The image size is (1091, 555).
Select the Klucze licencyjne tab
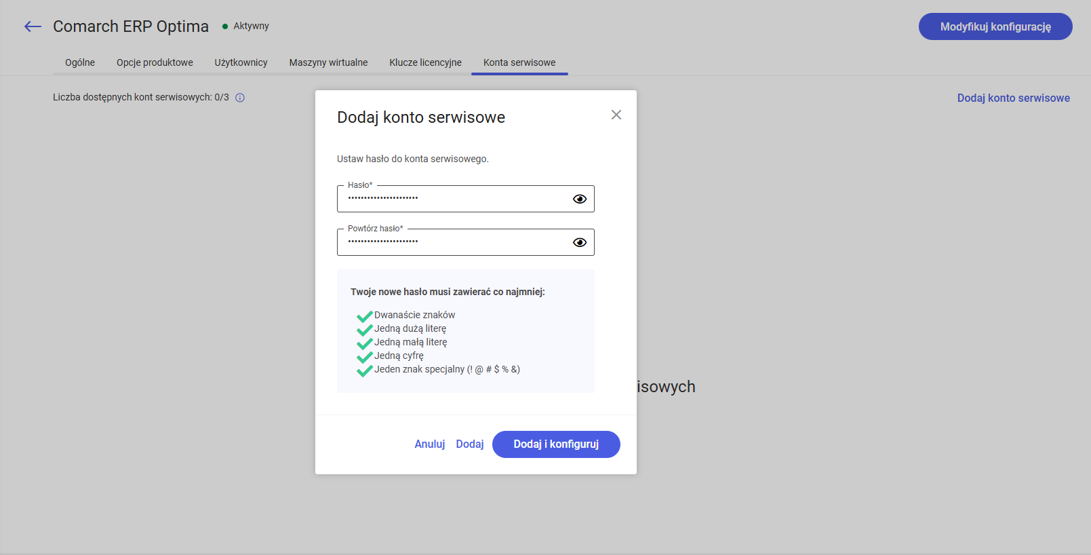point(425,62)
